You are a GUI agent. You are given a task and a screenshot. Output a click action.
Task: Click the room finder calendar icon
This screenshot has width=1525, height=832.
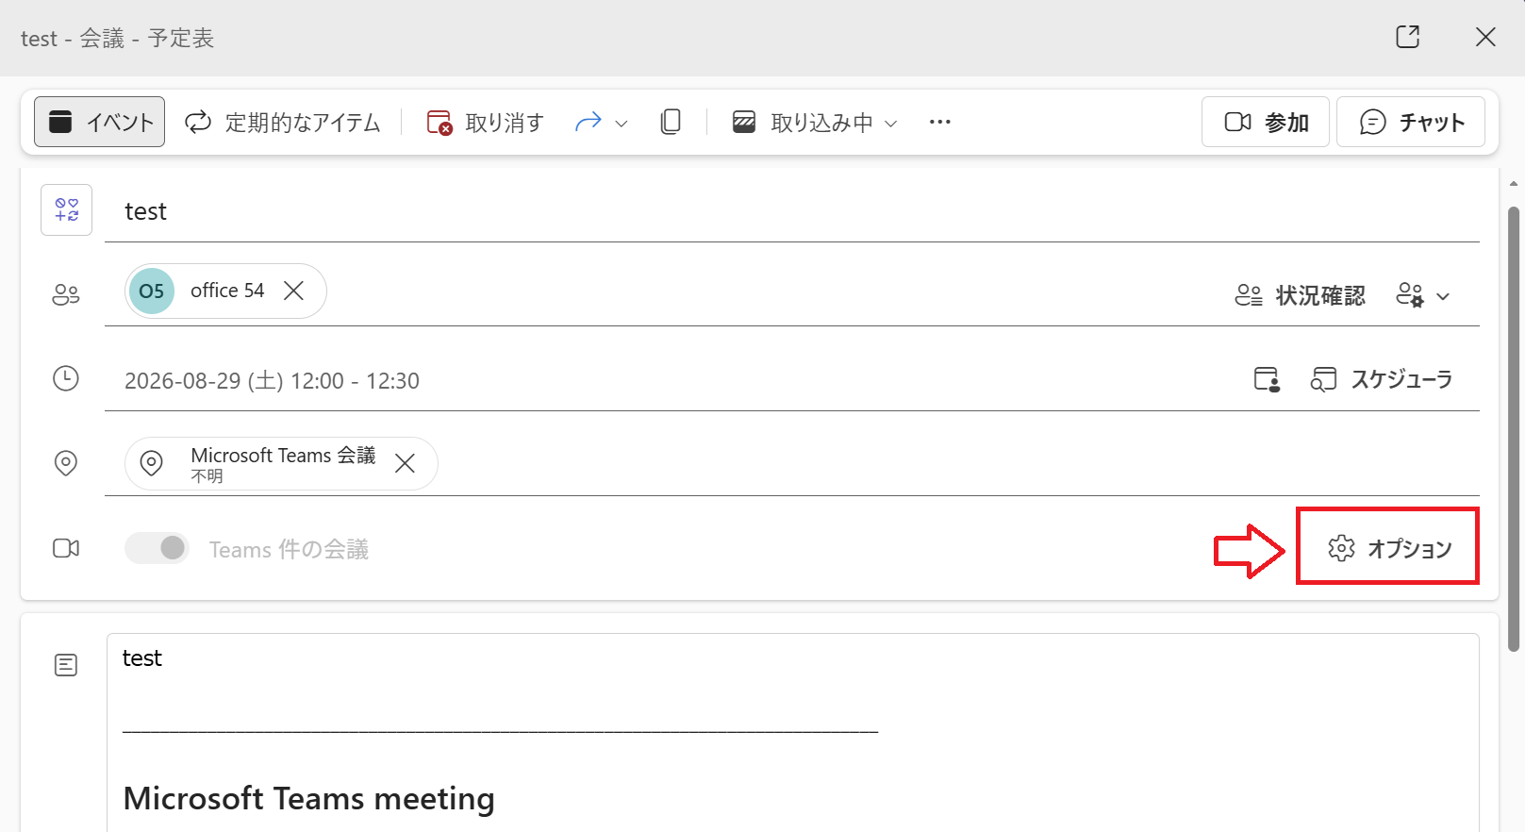1267,379
